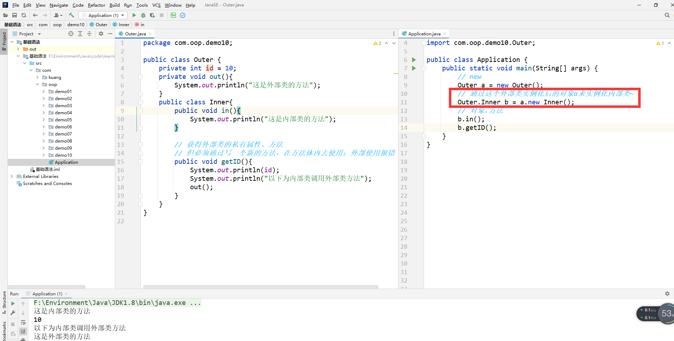Open the user account icon dropdown
The height and width of the screenshot is (341, 674).
point(58,15)
